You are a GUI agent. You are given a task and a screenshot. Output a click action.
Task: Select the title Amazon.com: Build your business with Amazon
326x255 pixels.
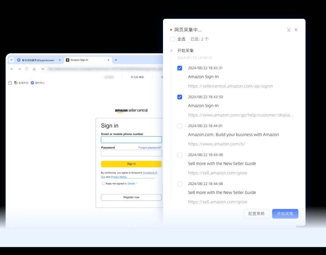pos(233,135)
